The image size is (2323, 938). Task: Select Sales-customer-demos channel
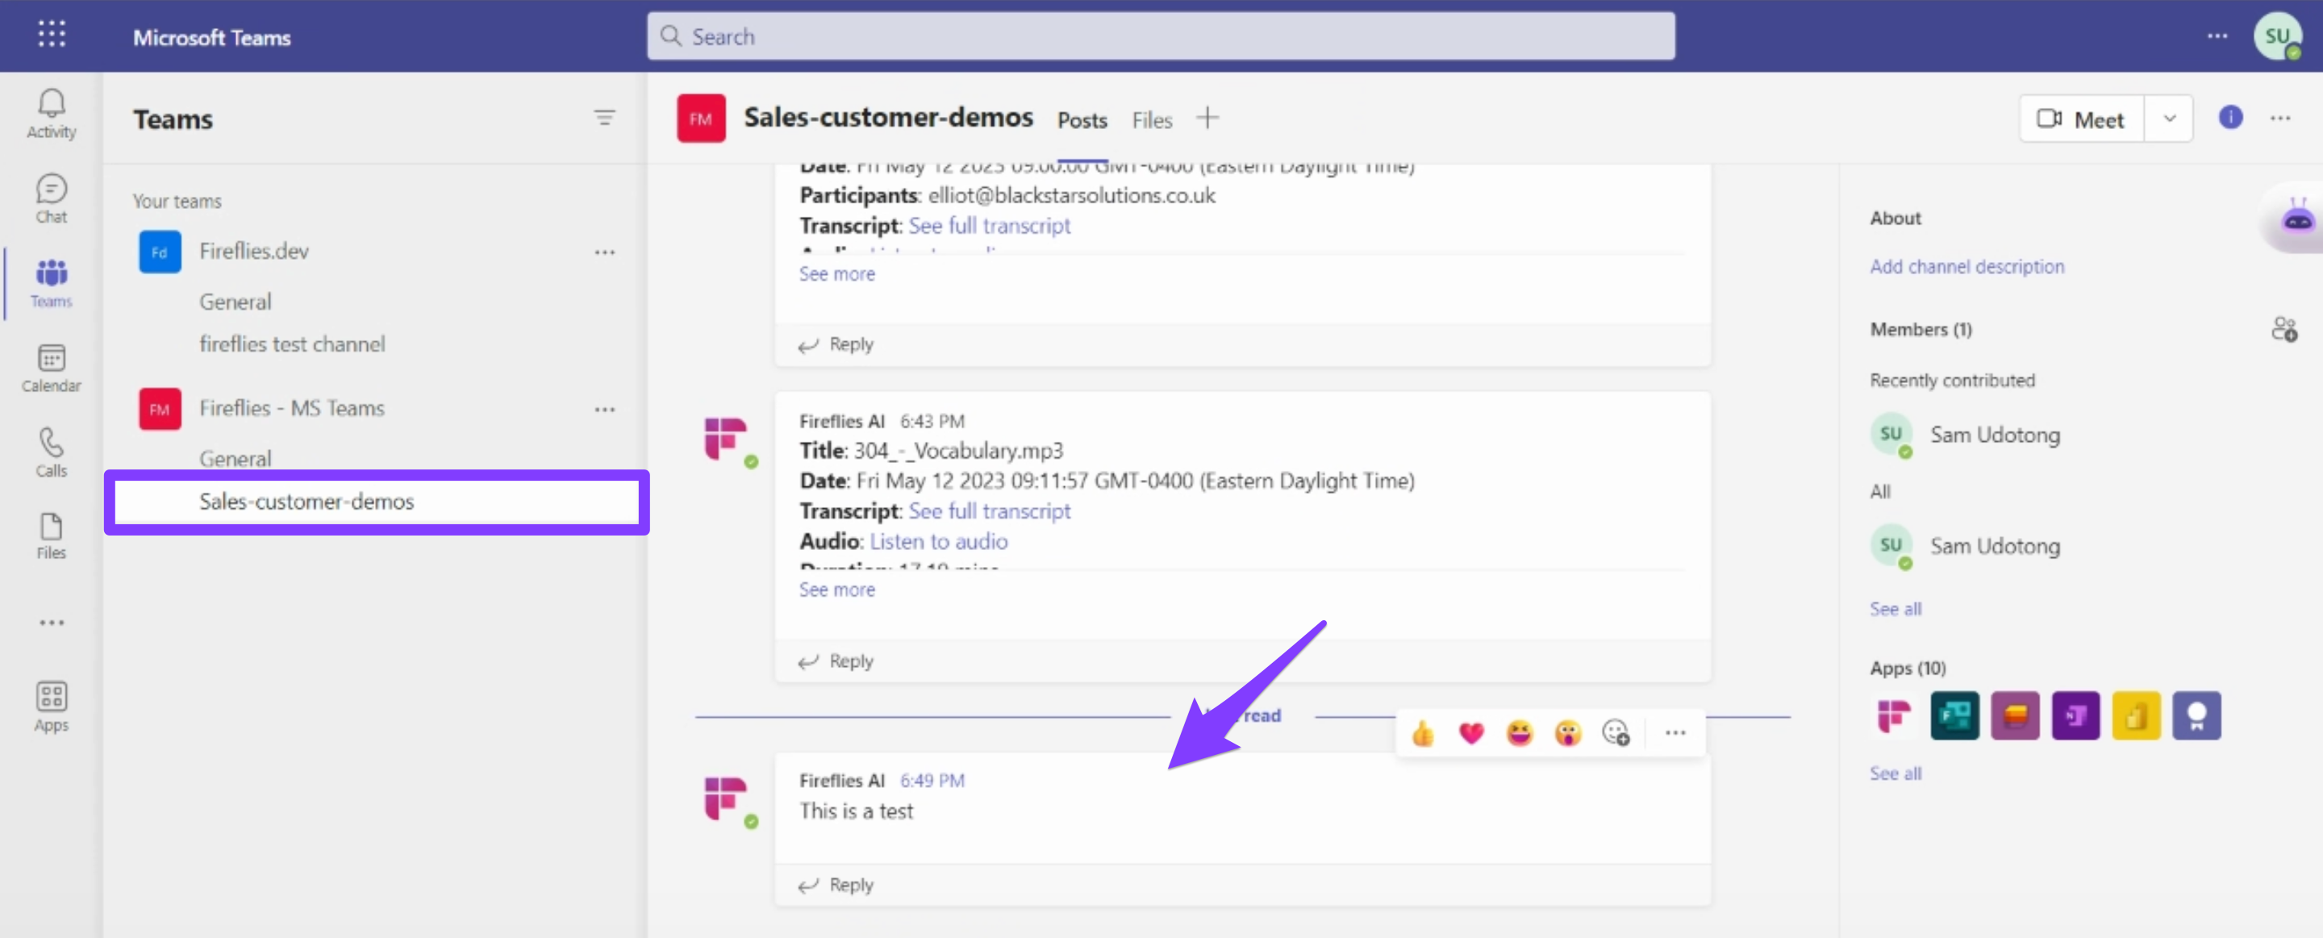click(x=377, y=502)
